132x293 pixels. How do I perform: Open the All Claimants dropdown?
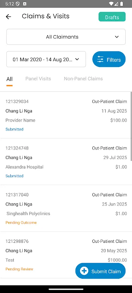[66, 37]
